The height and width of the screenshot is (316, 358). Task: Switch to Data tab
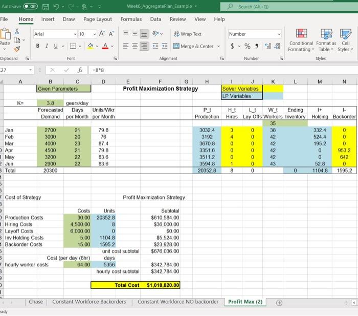(155, 19)
